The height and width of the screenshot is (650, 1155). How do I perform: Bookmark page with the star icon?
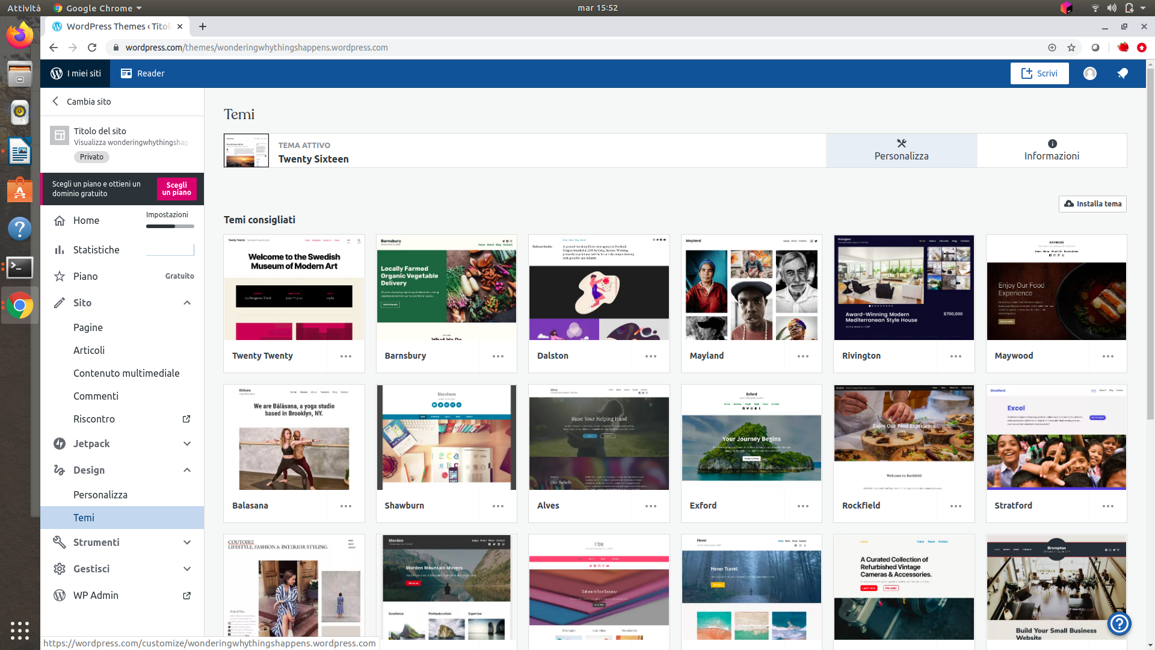coord(1071,48)
